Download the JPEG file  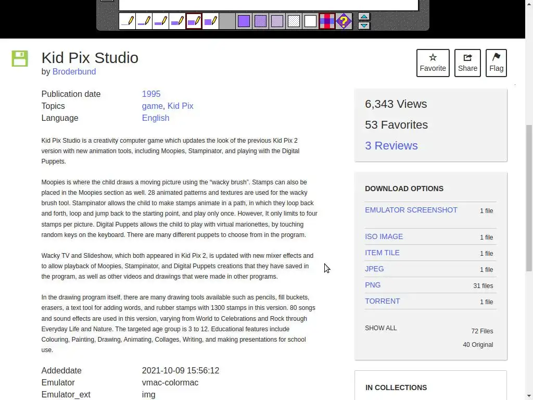coord(374,269)
